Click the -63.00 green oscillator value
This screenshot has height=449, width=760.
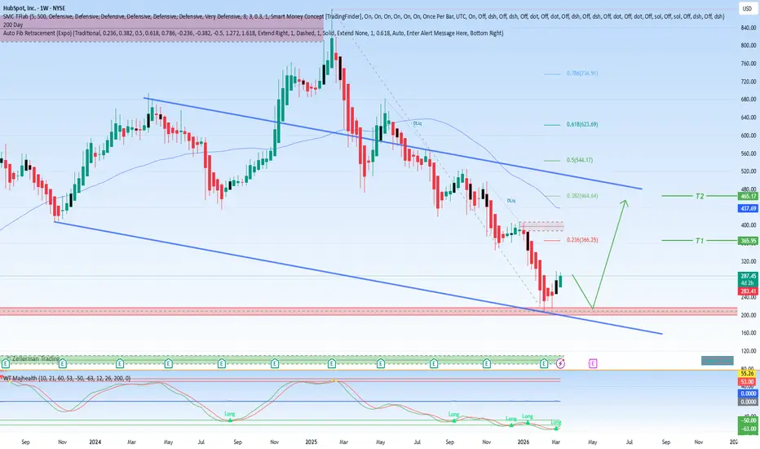click(748, 429)
